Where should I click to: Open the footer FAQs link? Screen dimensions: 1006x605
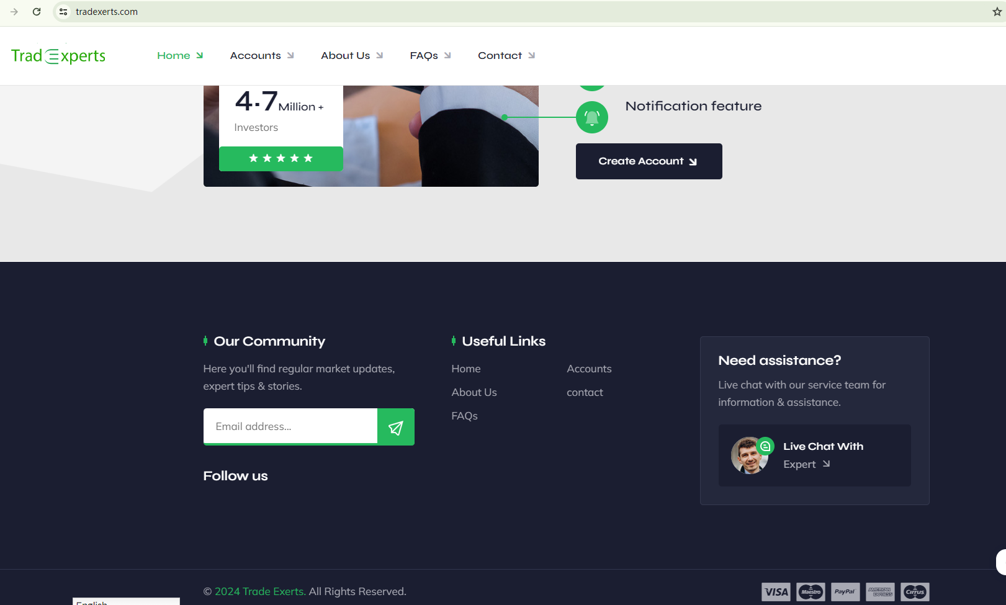464,416
